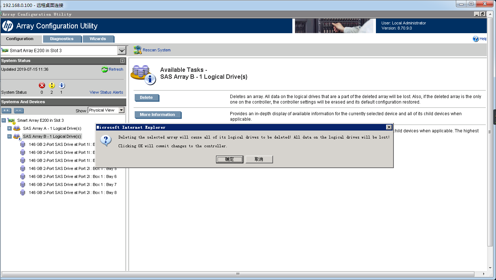Click the Delete task button
Screen dimensions: 496x280
coord(147,98)
